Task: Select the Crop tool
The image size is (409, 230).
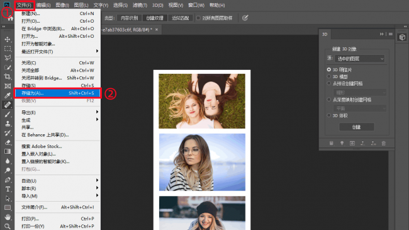Action: point(8,77)
